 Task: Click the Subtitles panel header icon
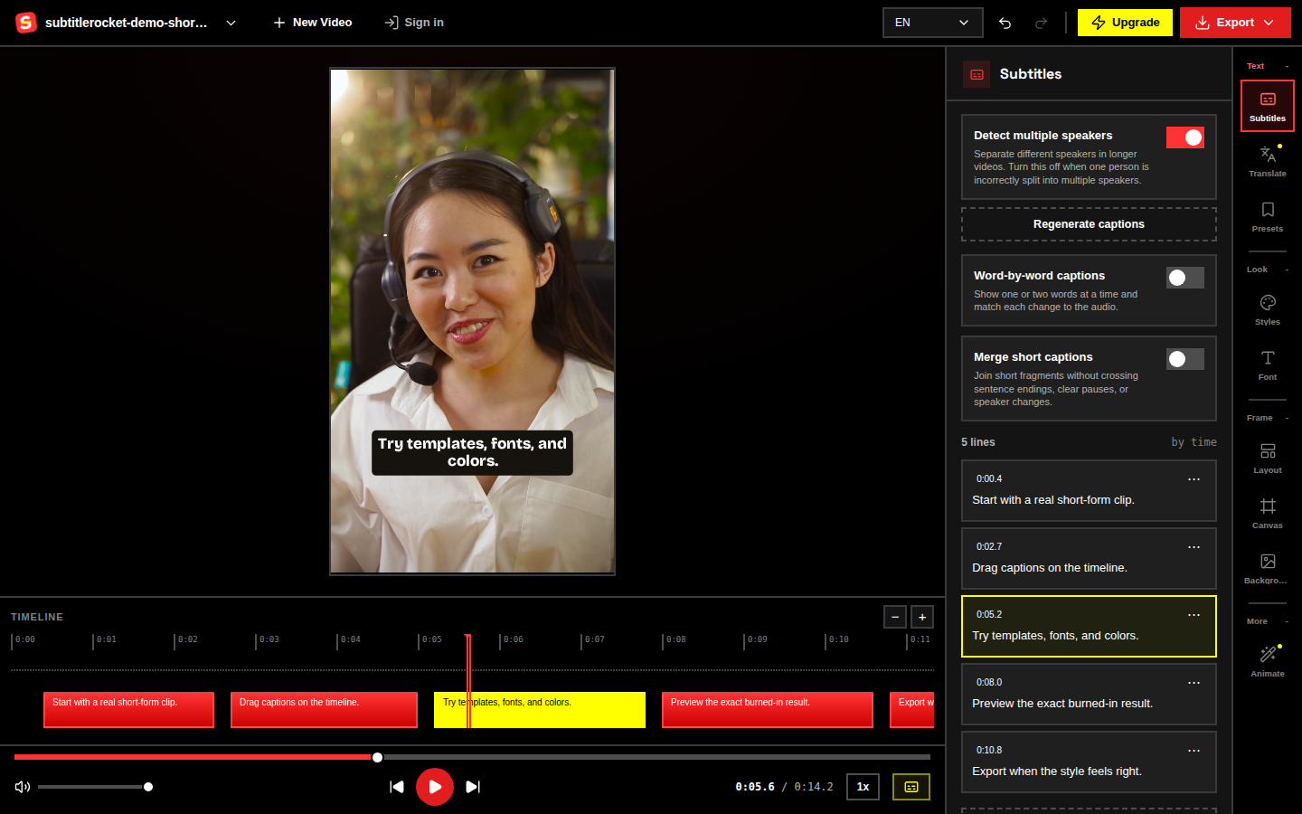(976, 74)
